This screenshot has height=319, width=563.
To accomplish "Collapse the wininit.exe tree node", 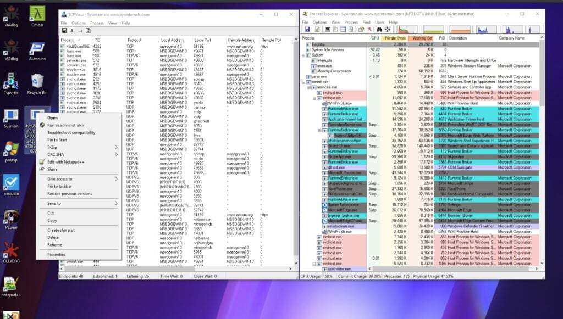I will 303,82.
